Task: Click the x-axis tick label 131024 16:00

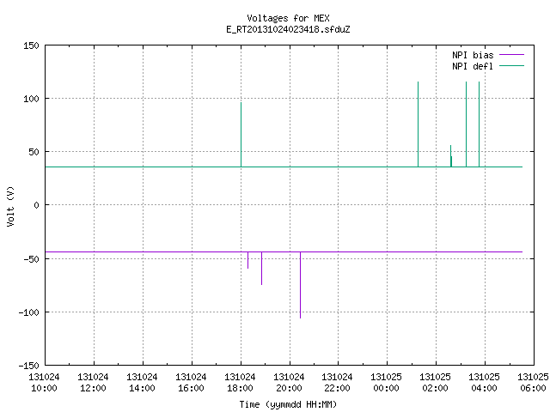Action: [x=191, y=383]
